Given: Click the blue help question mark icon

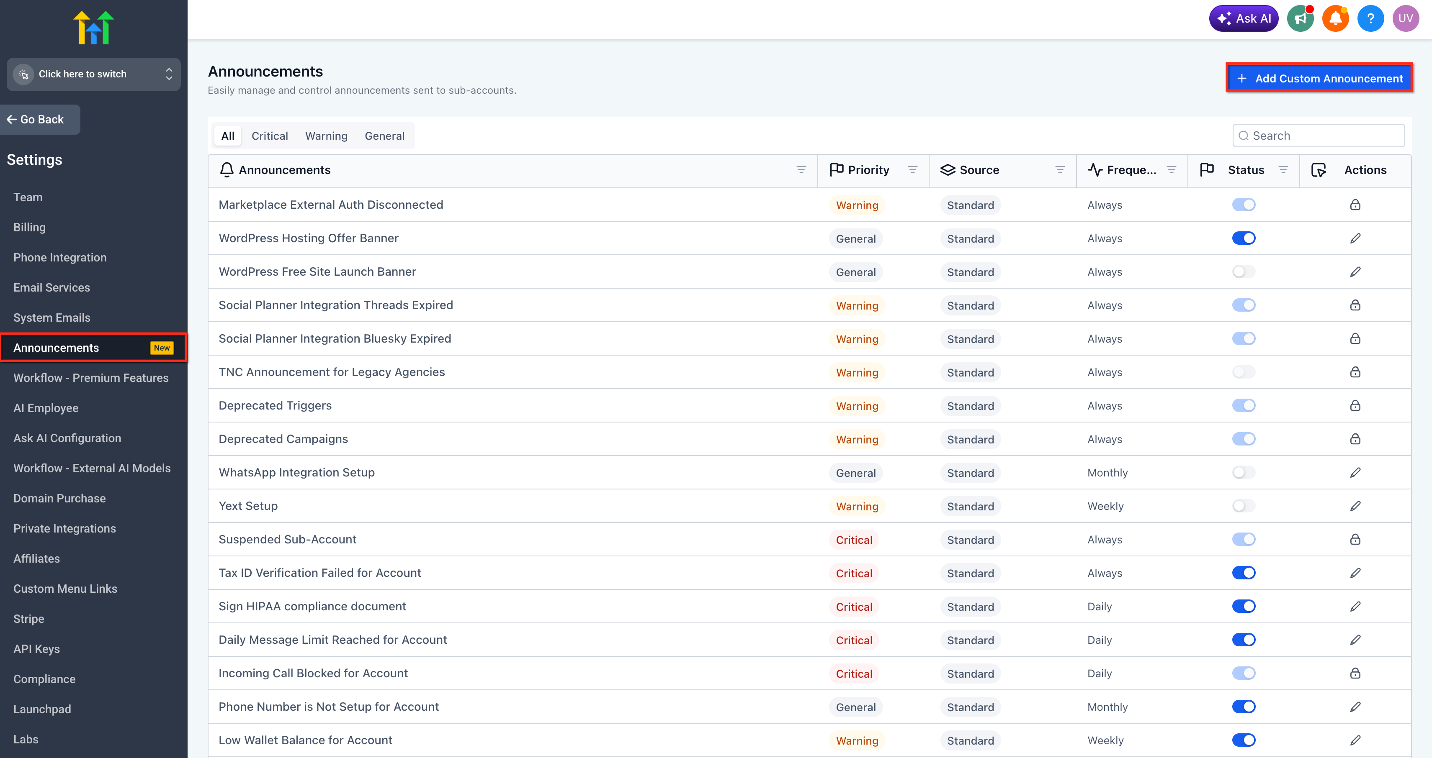Looking at the screenshot, I should (x=1370, y=18).
